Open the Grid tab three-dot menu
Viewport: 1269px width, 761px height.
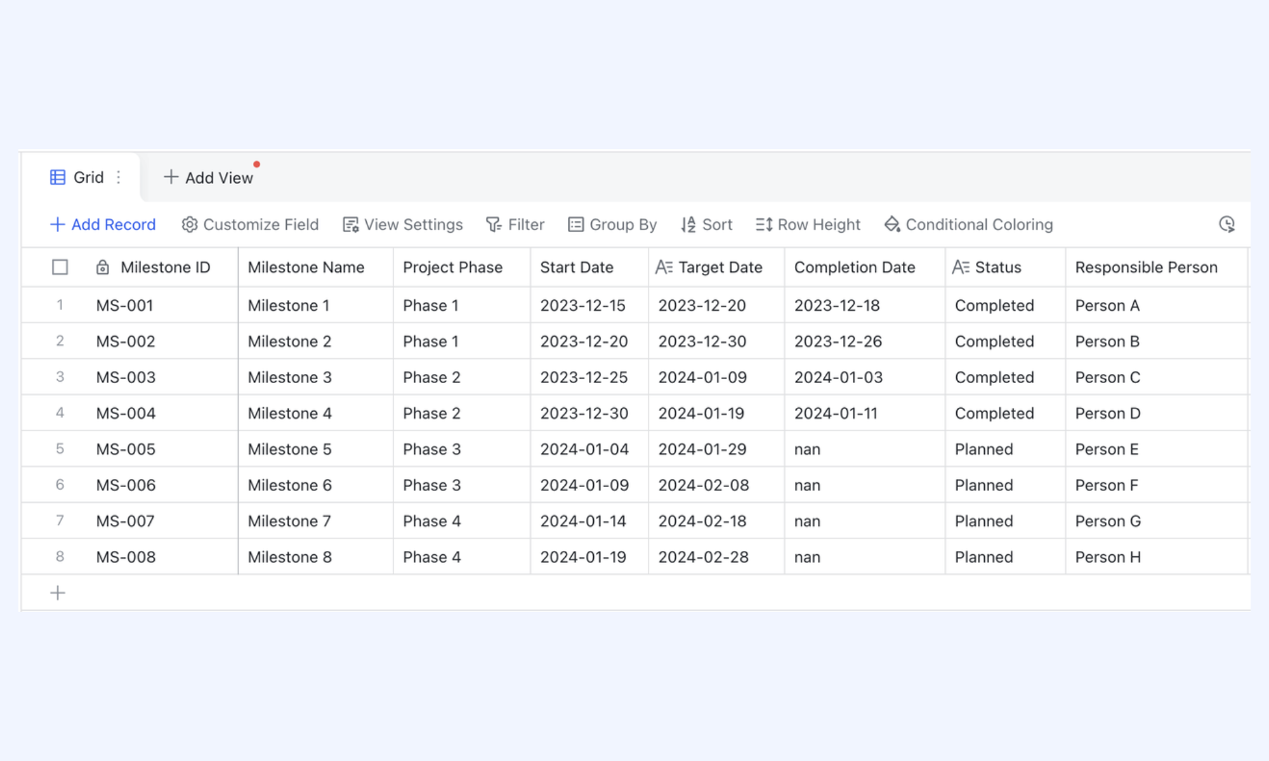point(119,178)
